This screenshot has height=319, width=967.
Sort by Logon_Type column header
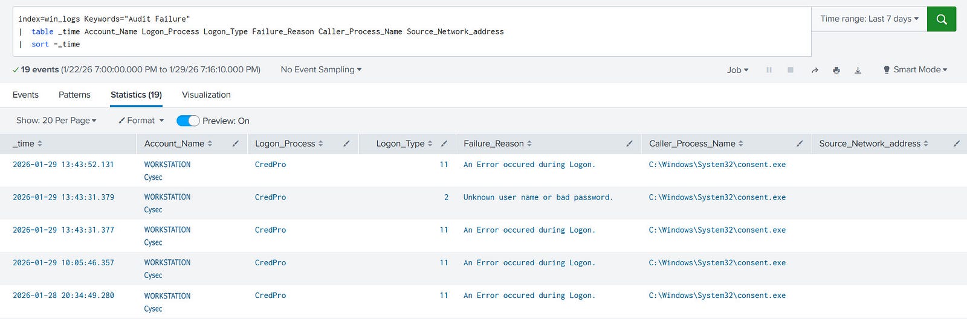(x=404, y=144)
